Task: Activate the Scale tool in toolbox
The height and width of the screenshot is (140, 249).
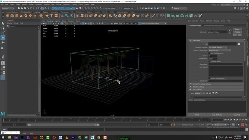Action: coord(2,48)
